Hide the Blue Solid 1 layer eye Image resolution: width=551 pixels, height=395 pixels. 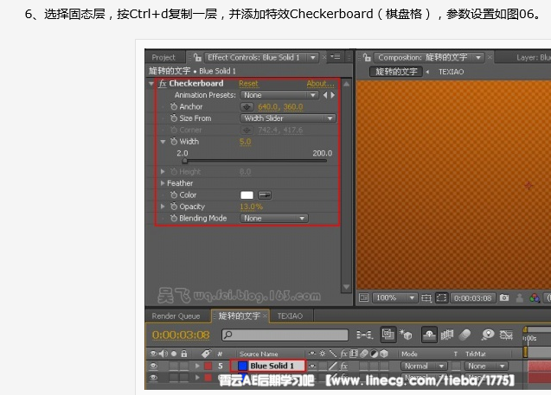click(x=153, y=366)
